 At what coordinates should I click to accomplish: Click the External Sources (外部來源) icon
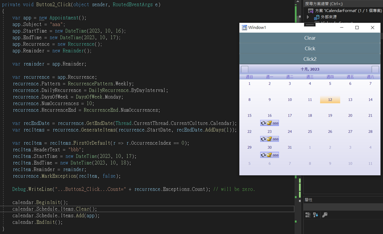pyautogui.click(x=316, y=17)
